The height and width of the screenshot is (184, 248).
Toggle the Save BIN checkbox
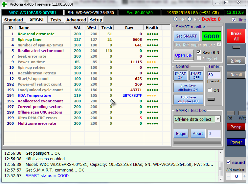199,52
